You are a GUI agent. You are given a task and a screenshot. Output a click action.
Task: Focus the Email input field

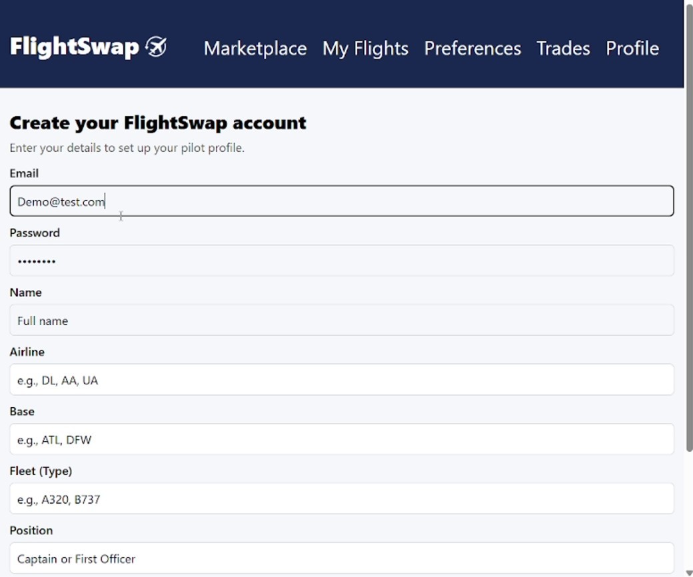tap(342, 201)
